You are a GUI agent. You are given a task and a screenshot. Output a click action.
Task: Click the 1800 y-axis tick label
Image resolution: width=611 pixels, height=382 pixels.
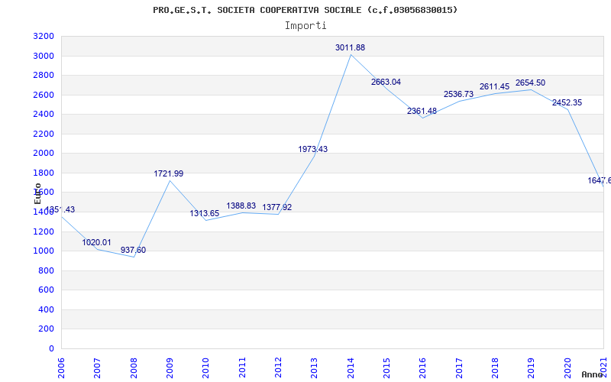pyautogui.click(x=44, y=173)
